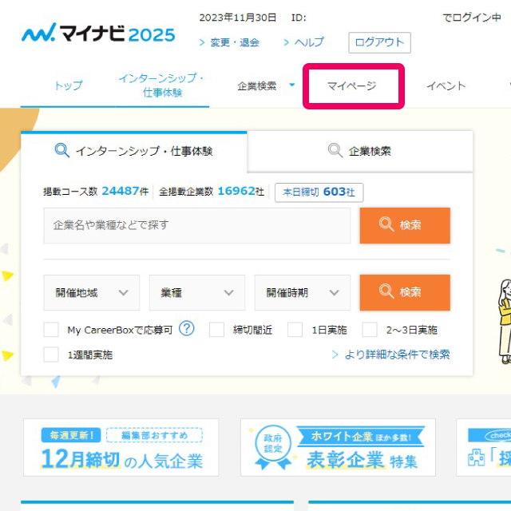Switch to the 企業検索 search tab
The height and width of the screenshot is (511, 511).
(x=360, y=151)
